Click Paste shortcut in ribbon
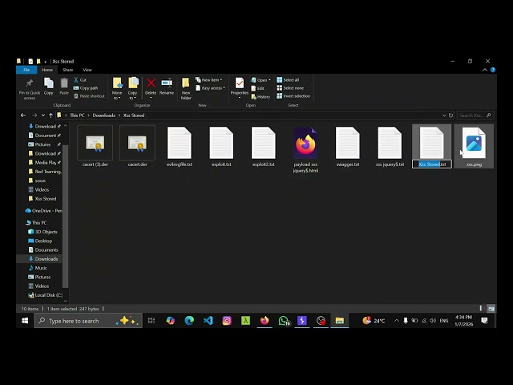The width and height of the screenshot is (513, 385). pos(89,96)
